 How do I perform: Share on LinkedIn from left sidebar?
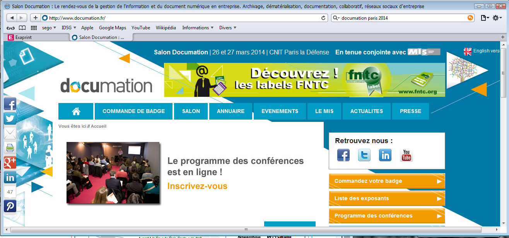tap(10, 177)
